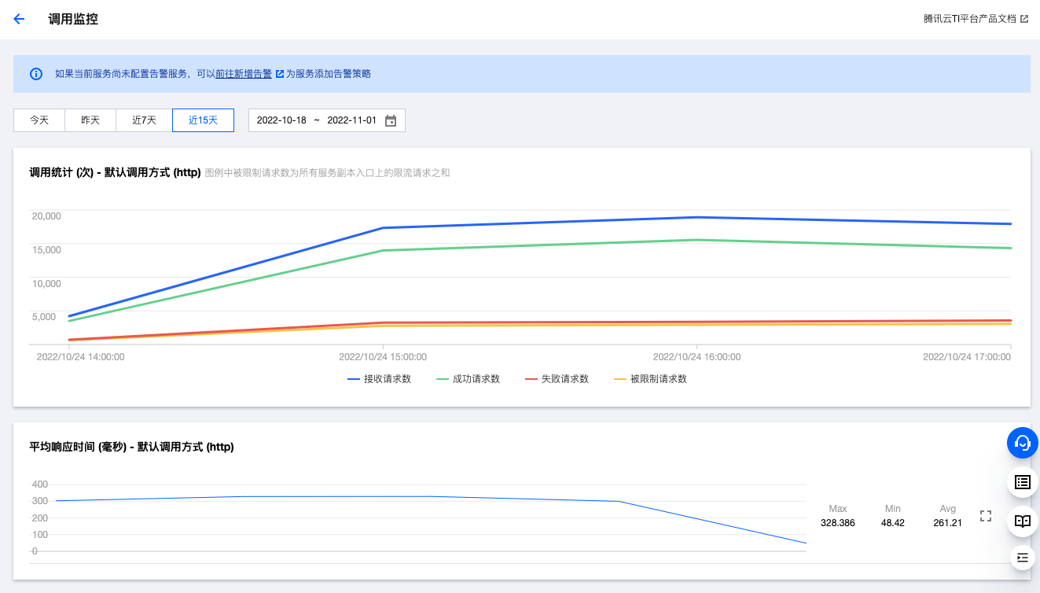
Task: Toggle 失败请求数 series in legend
Action: (557, 379)
